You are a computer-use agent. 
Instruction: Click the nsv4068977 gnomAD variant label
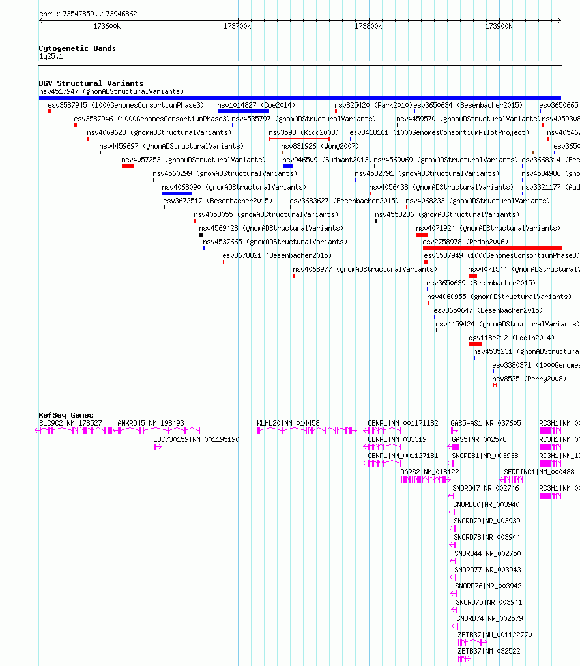tap(365, 269)
